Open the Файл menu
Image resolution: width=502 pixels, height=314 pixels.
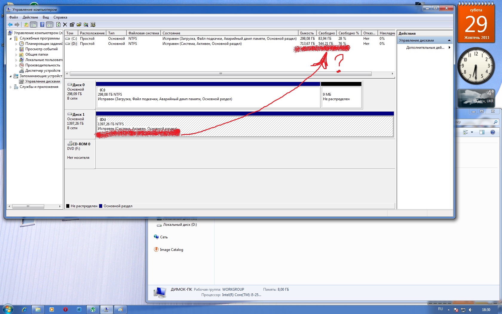(13, 17)
